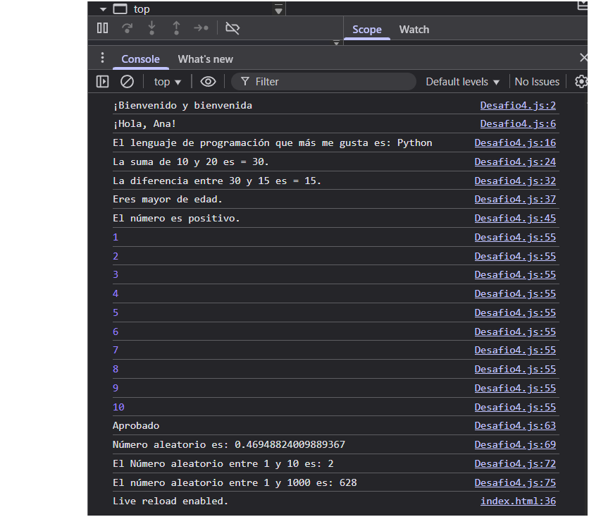Select 'Eres mayor de edad.' log line

168,200
